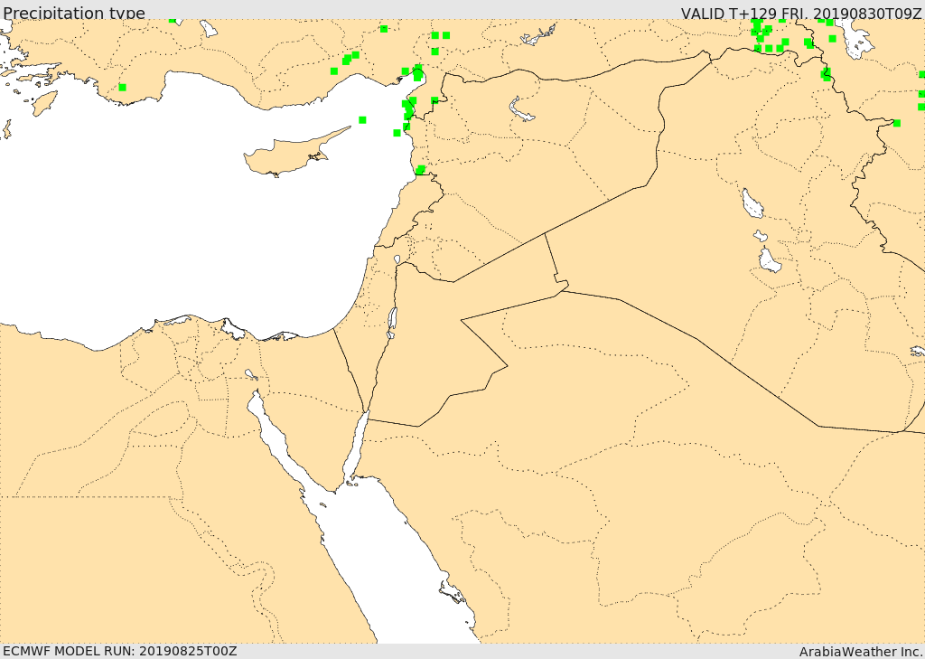This screenshot has height=659, width=925.
Task: Click the 'Precipitation type' title text
Action: [x=74, y=13]
